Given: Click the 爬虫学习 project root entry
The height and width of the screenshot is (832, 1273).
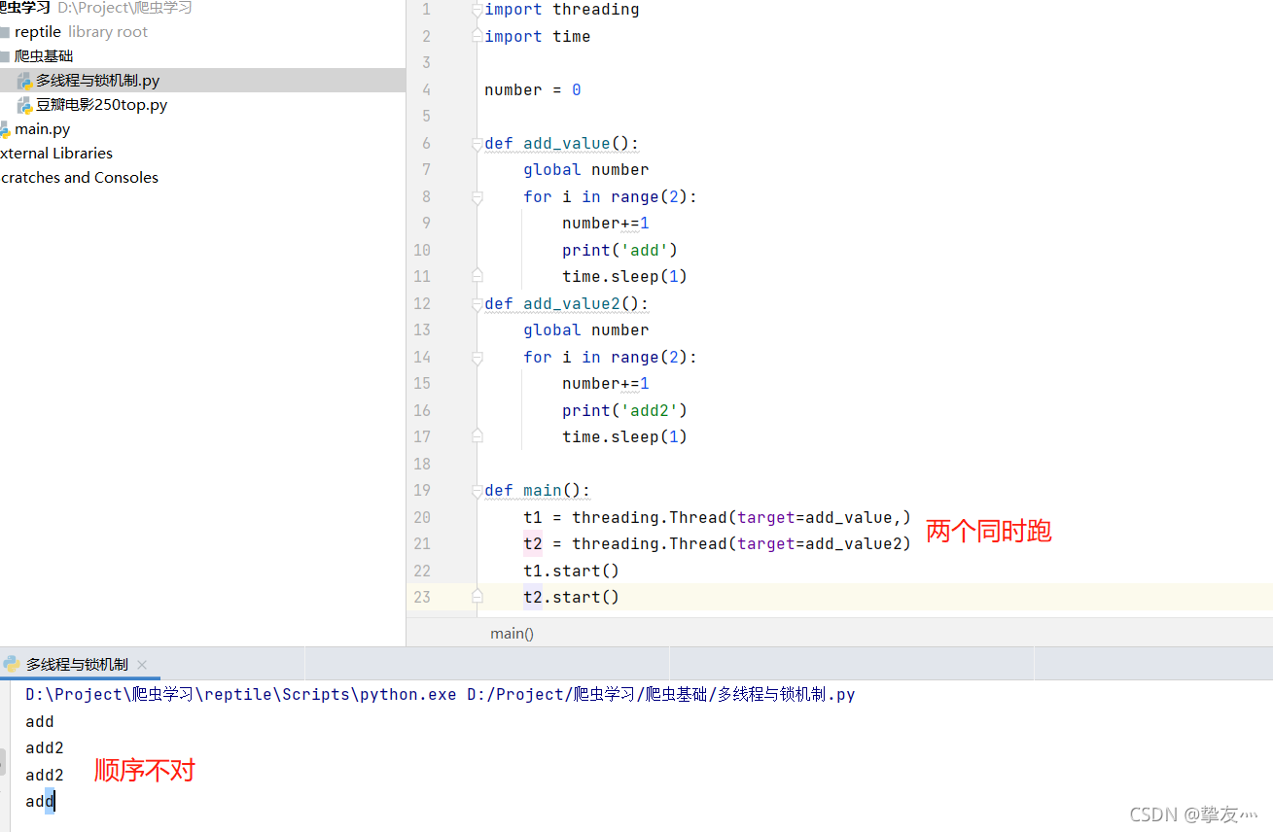Looking at the screenshot, I should pos(95,8).
